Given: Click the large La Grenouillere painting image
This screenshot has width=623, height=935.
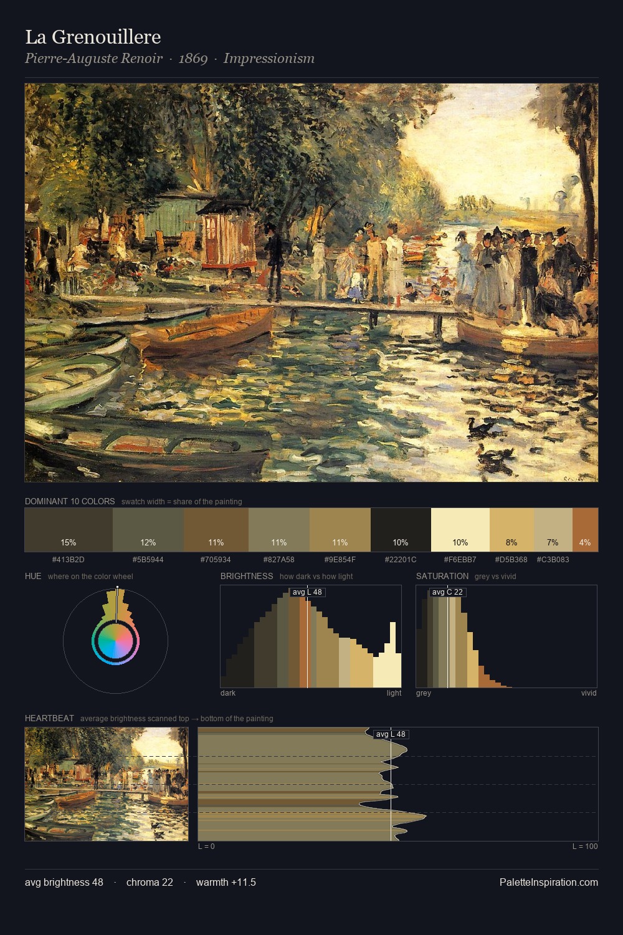Looking at the screenshot, I should [311, 283].
